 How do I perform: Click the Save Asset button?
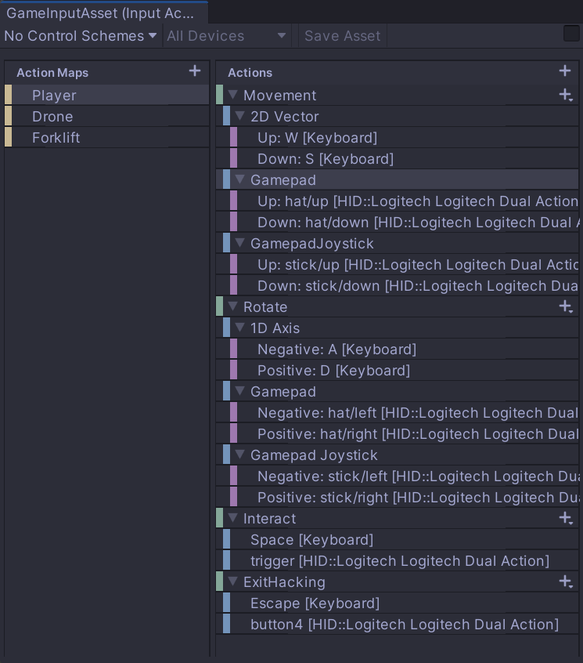pos(342,35)
